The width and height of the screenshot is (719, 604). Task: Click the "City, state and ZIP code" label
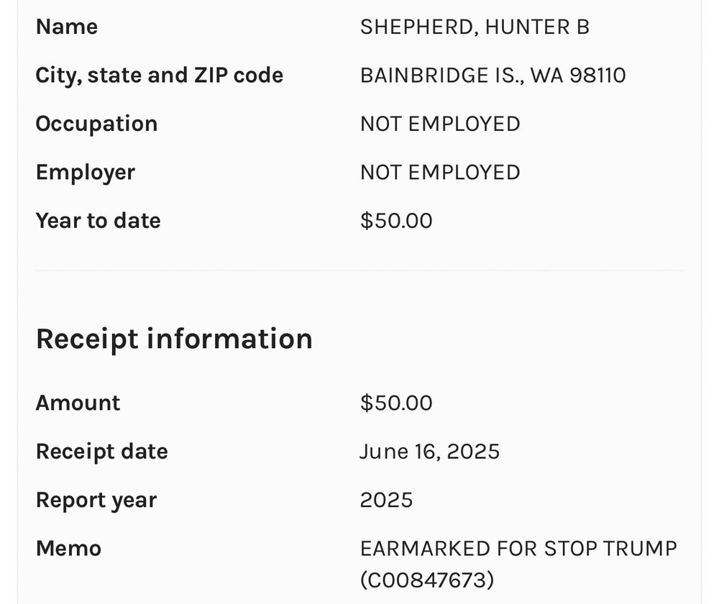pyautogui.click(x=159, y=75)
